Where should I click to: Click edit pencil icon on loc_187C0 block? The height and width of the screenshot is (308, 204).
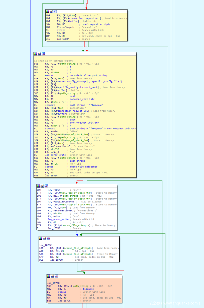tap(52, 276)
